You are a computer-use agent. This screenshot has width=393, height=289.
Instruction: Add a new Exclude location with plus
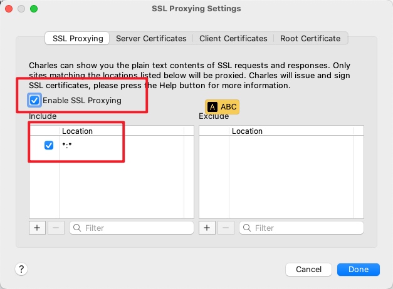click(207, 228)
